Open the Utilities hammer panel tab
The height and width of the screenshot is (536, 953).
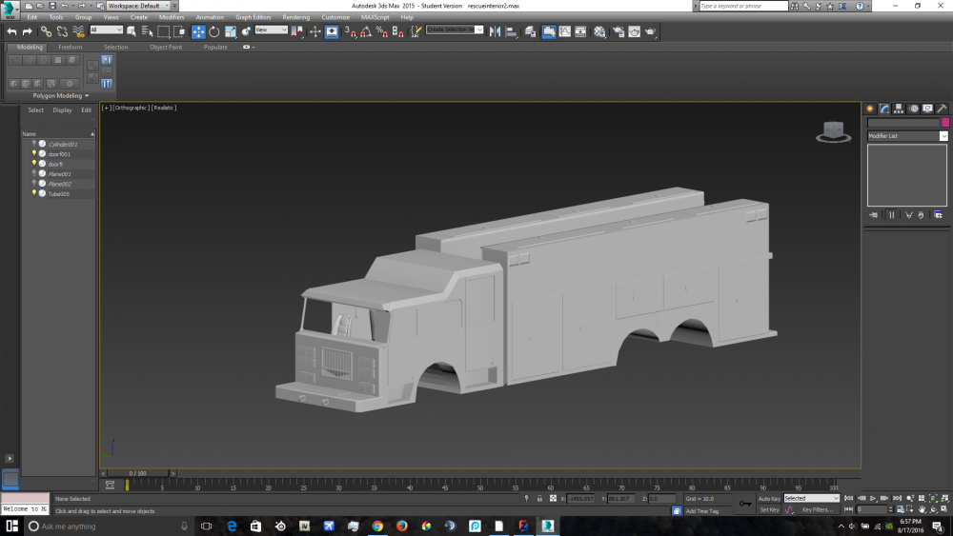942,109
